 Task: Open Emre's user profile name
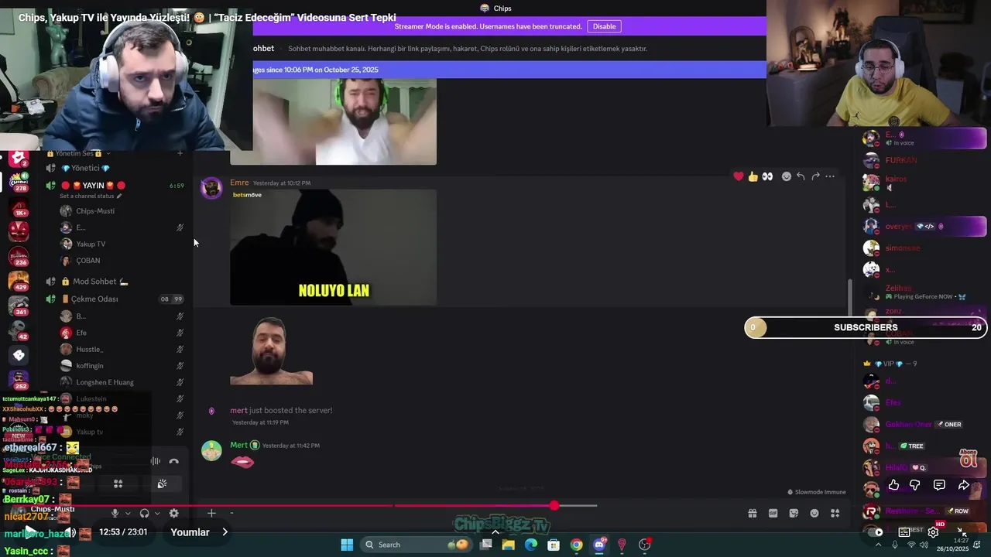coord(239,183)
